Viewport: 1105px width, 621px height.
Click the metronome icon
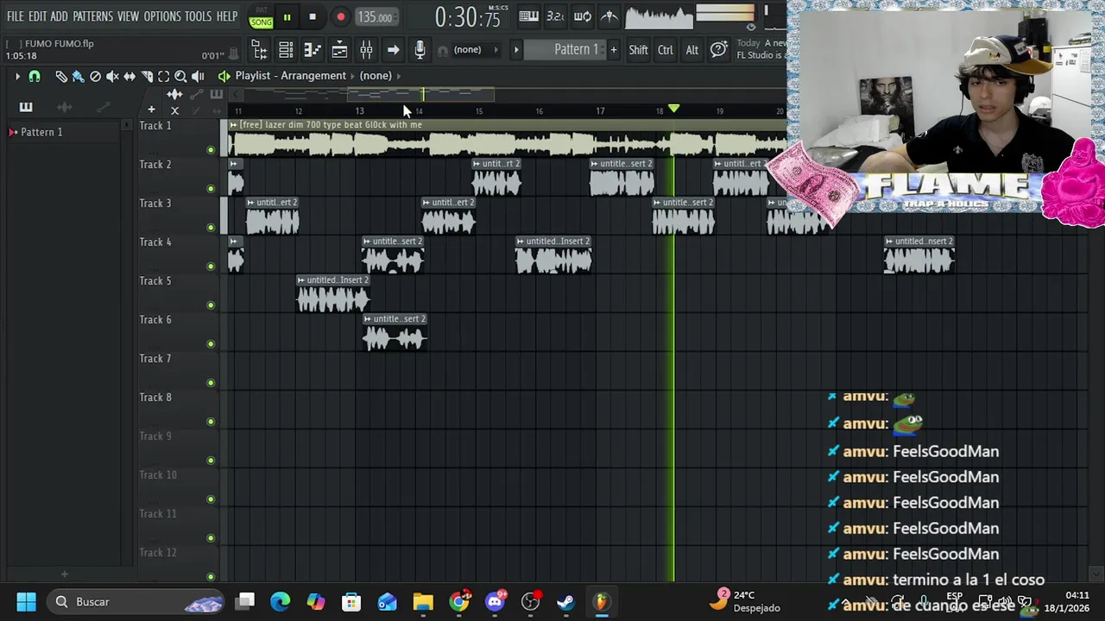(609, 16)
